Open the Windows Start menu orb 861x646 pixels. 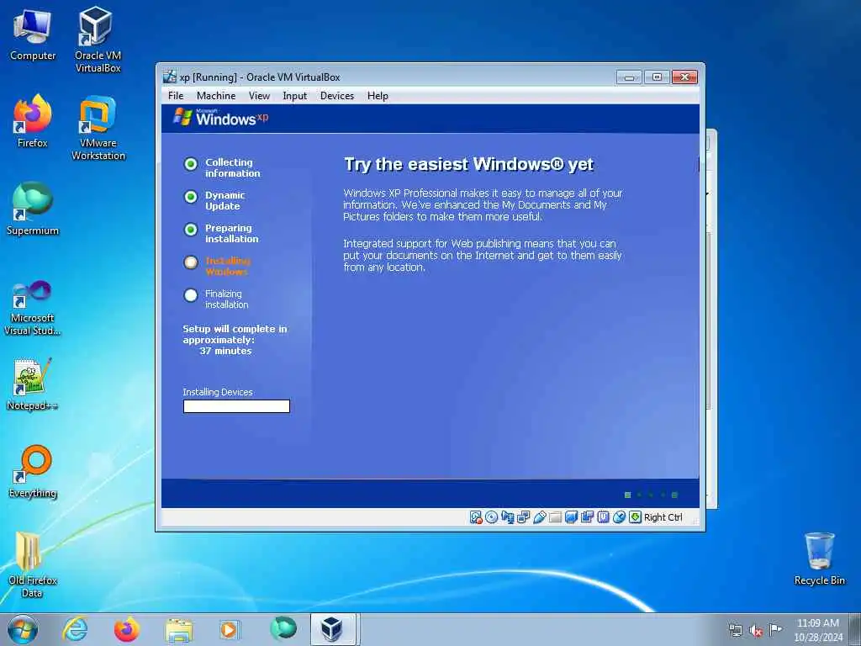click(x=23, y=629)
